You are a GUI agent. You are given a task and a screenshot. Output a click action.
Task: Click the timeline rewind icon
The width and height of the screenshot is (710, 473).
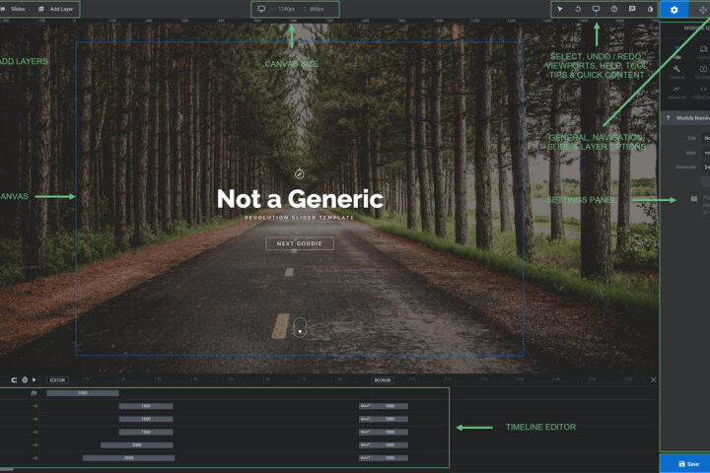(14, 380)
